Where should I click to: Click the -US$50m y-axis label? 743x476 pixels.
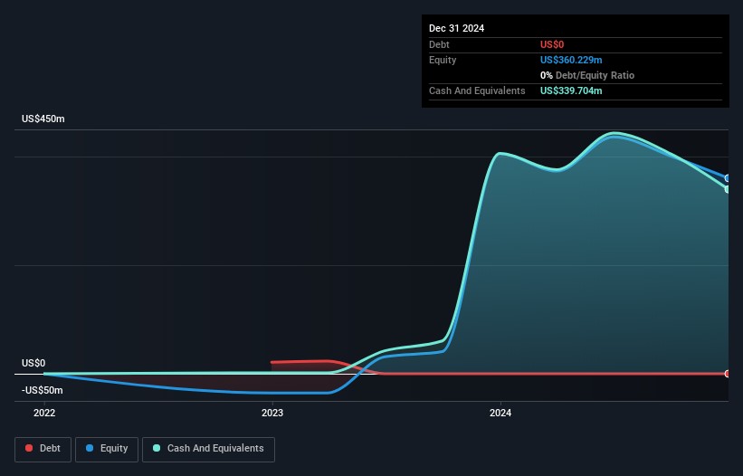click(x=43, y=390)
